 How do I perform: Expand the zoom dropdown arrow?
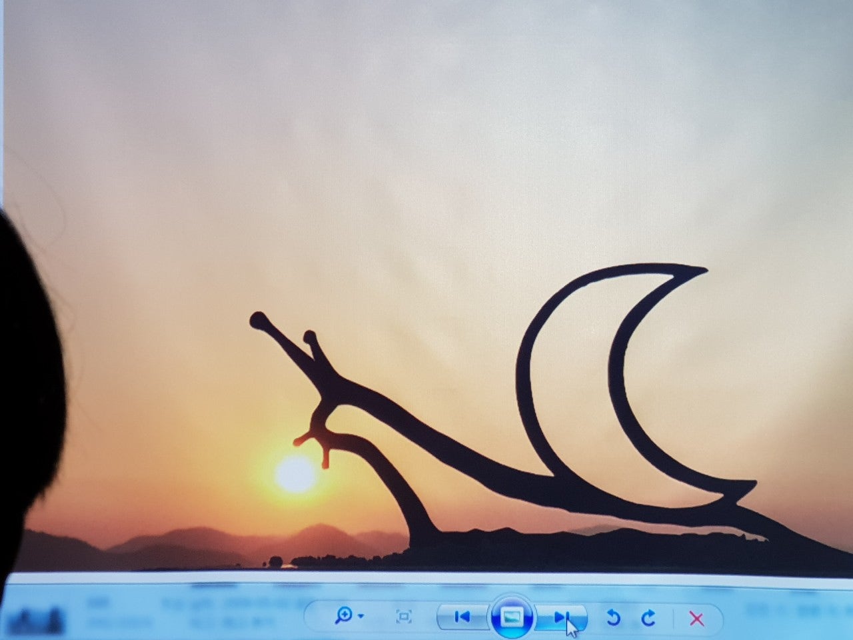(361, 616)
